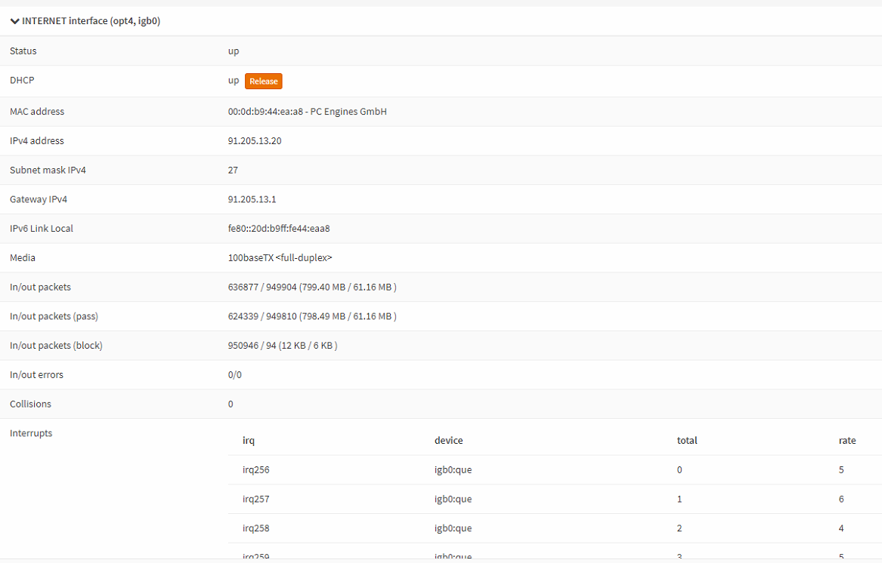Click the orange Release DHCP button
The width and height of the screenshot is (882, 563).
point(263,82)
